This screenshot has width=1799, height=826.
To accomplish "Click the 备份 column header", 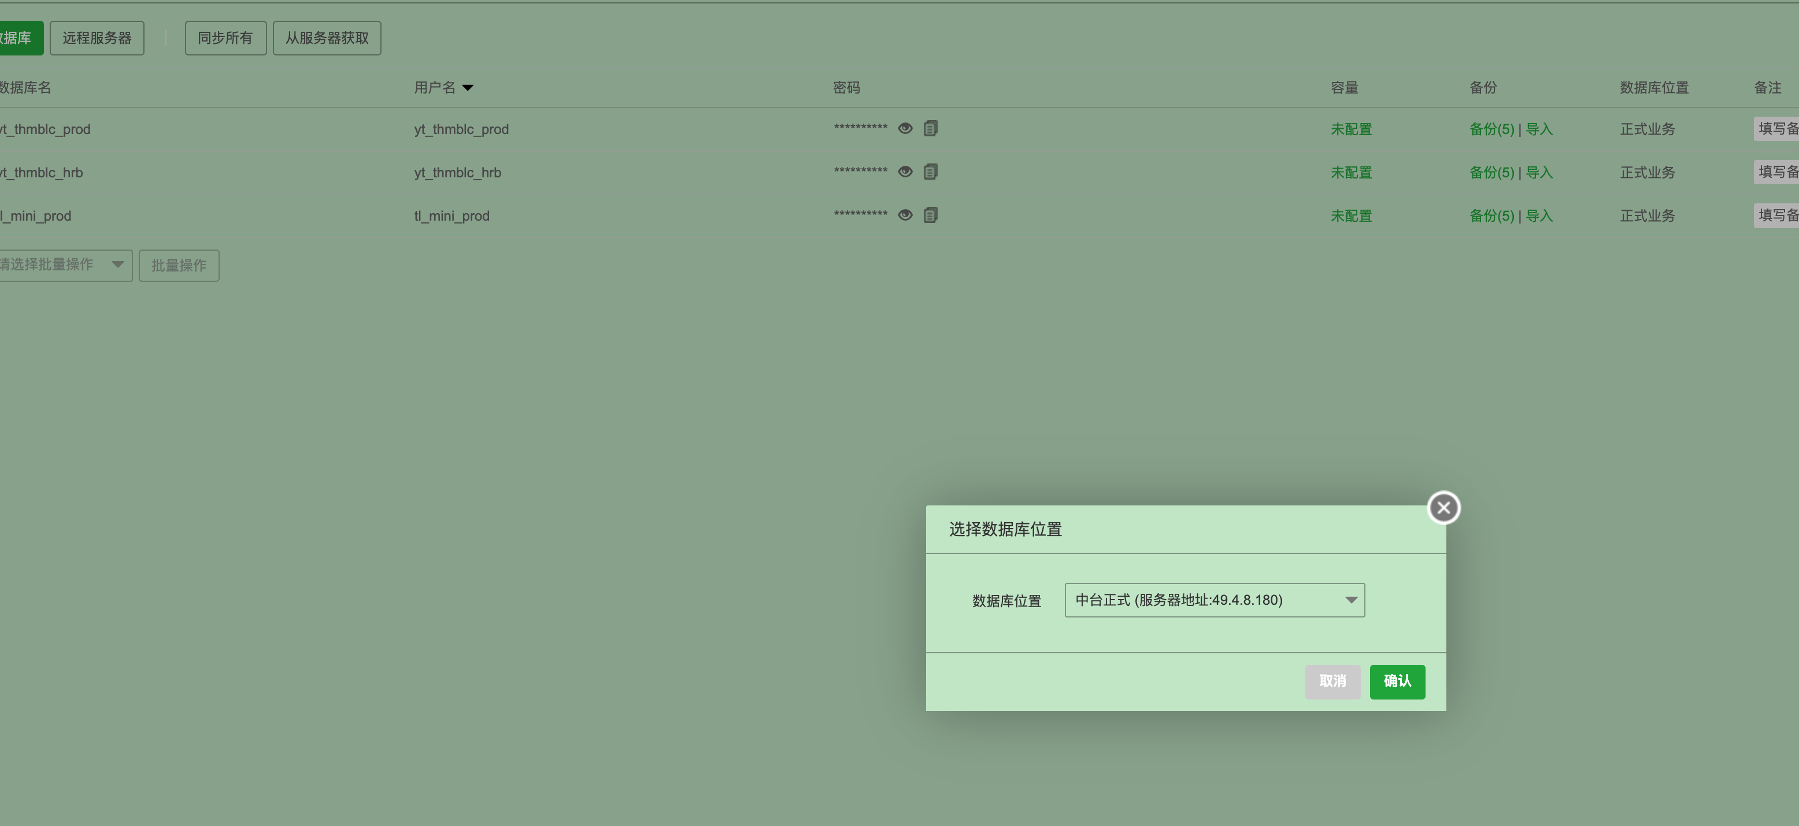I will 1483,88.
